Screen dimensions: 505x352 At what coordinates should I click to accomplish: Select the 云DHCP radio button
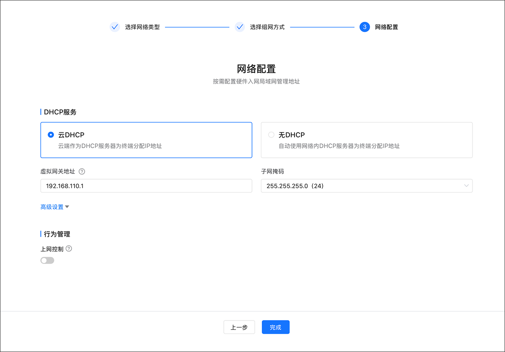click(x=51, y=135)
